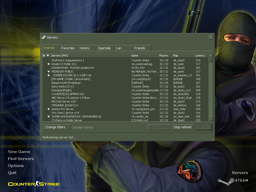Select Find Servers from main menu

(21, 159)
